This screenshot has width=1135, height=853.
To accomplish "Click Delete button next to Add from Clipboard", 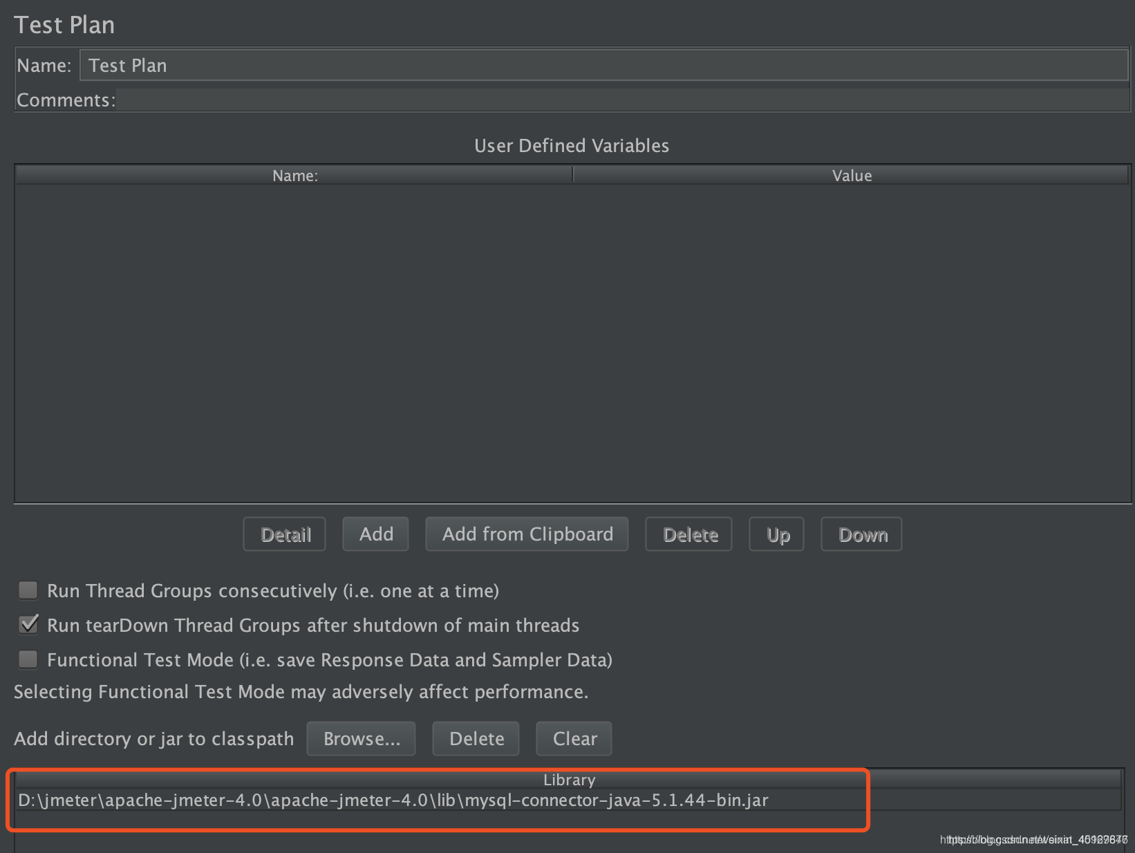I will 689,534.
